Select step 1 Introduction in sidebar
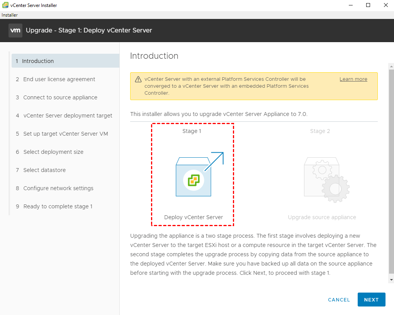The width and height of the screenshot is (394, 315). click(65, 61)
